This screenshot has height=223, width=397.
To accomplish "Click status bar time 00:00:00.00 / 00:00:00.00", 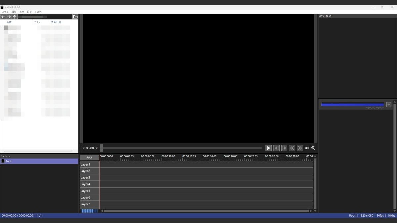I will pyautogui.click(x=17, y=216).
